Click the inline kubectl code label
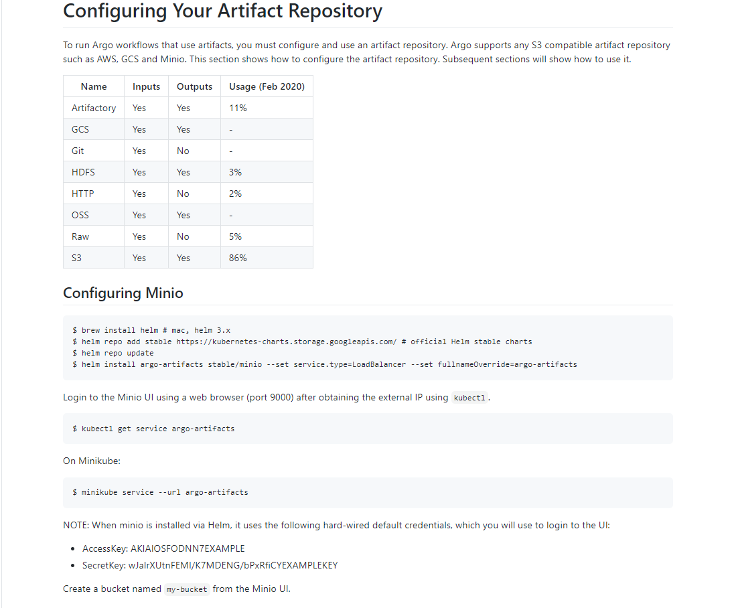This screenshot has width=734, height=608. tap(469, 398)
